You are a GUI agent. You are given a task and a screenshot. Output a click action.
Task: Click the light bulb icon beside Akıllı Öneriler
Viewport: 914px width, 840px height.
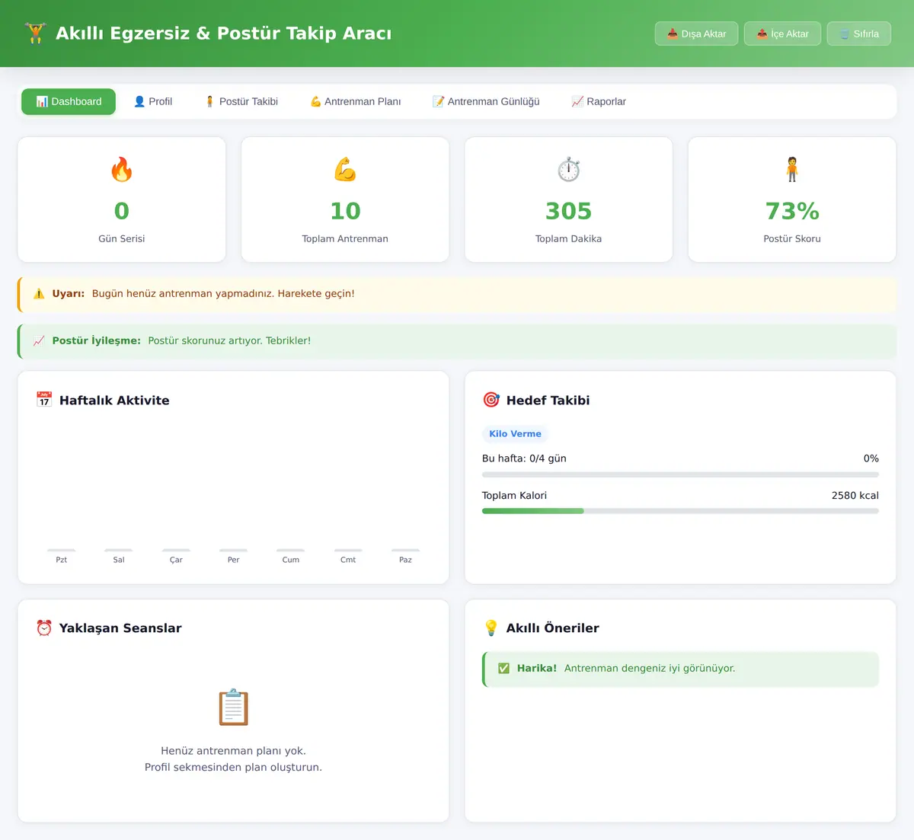click(491, 628)
